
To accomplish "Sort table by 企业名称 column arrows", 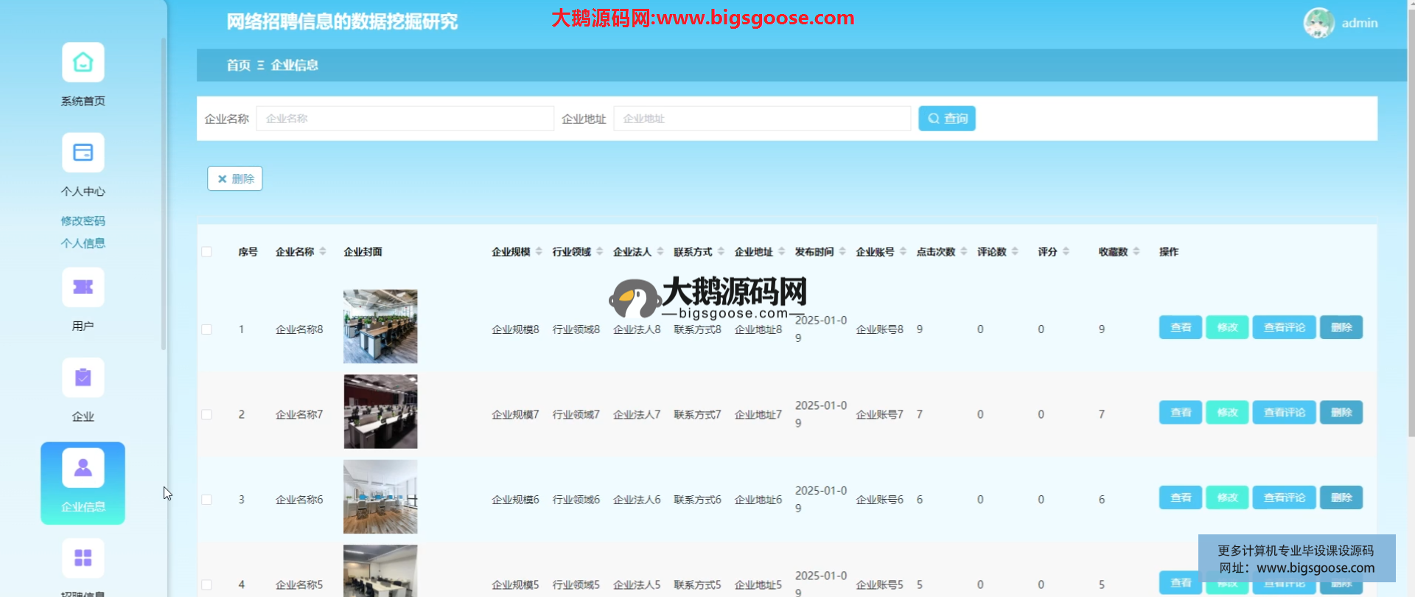I will coord(323,252).
